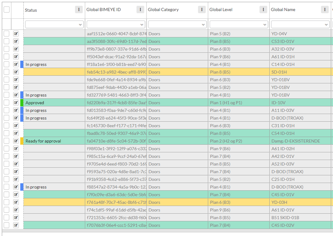Screen dimensions: 333x236
Task: Open the Global Level column options menu
Action: [x=263, y=10]
